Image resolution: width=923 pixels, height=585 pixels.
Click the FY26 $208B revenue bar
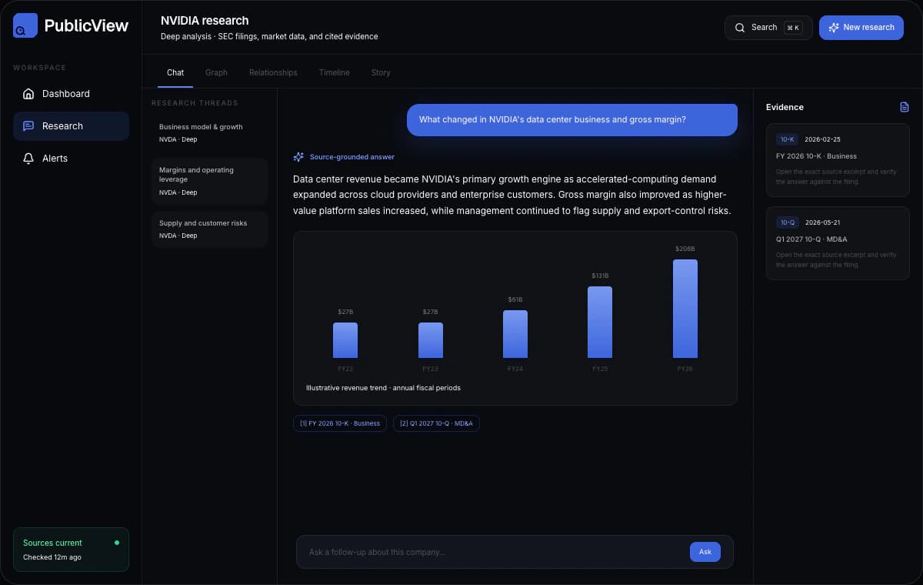[685, 309]
